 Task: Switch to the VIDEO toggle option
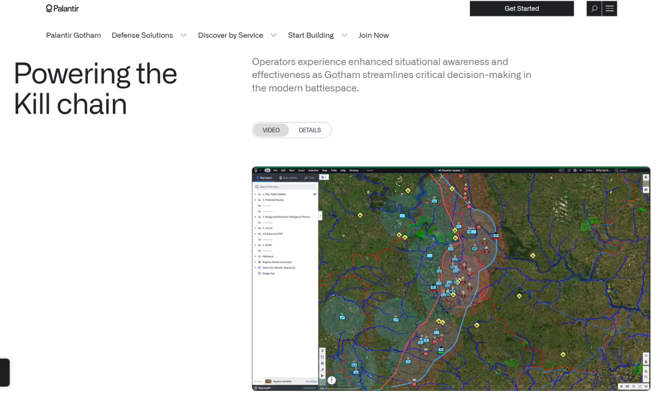point(271,130)
